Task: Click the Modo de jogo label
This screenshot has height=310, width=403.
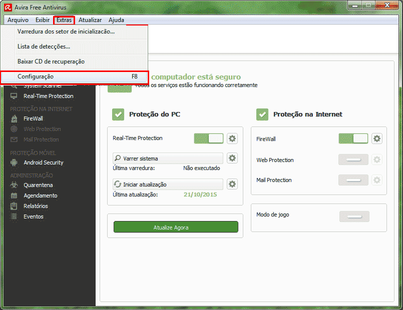Action: pyautogui.click(x=272, y=214)
